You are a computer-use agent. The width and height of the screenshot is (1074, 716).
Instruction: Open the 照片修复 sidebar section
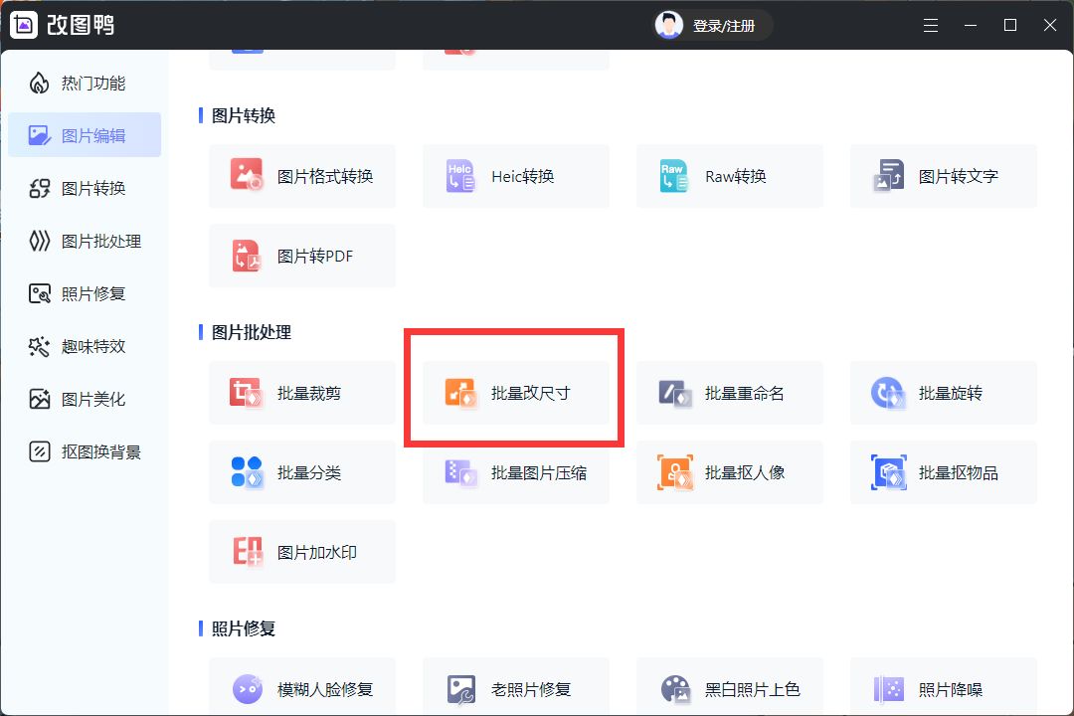pos(85,293)
